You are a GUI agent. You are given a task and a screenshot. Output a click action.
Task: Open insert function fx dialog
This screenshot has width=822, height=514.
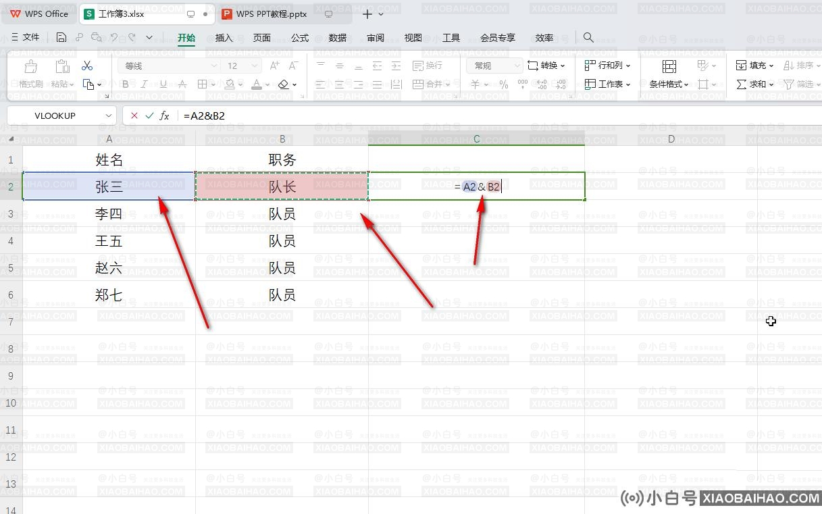pyautogui.click(x=164, y=115)
